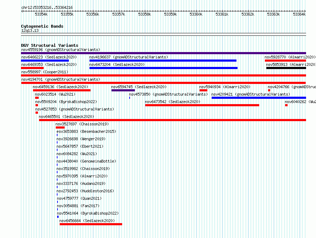
Task: Open the nsv6469353 Sedlazeck2020 variant
Action: pos(49,64)
